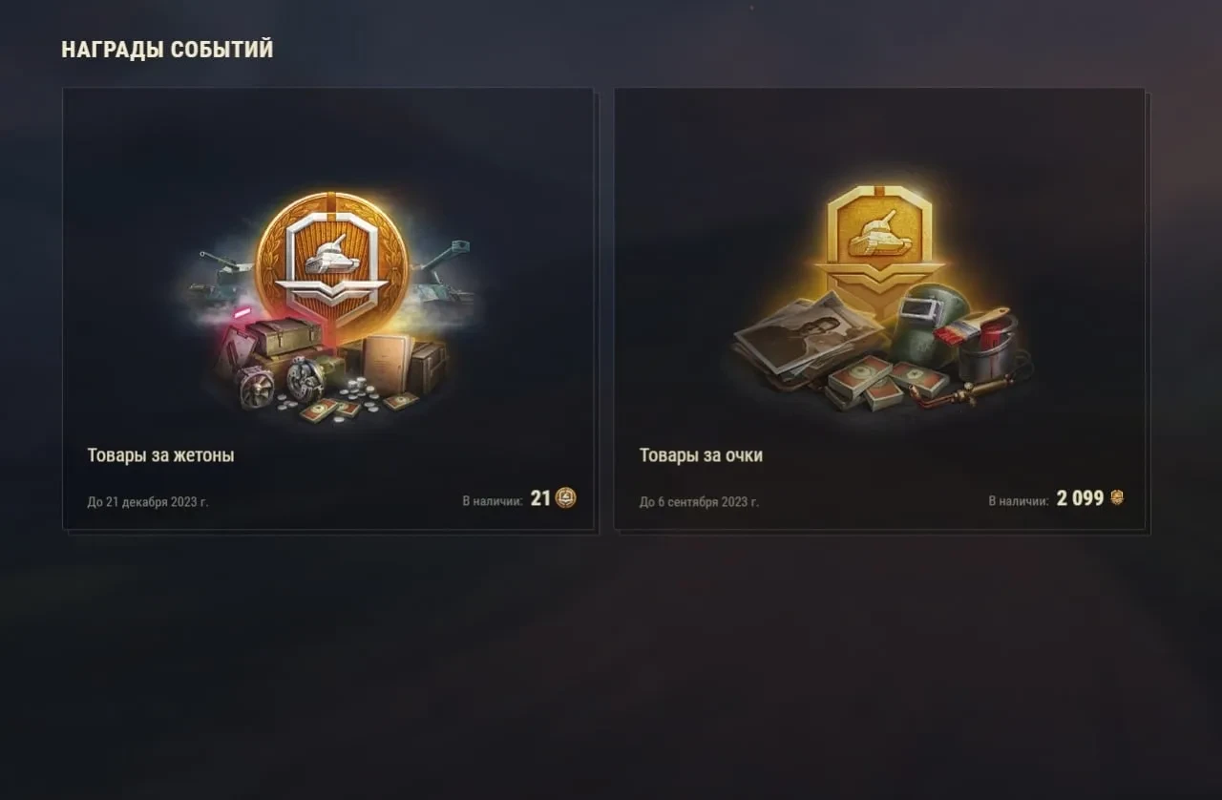Open the "Товары за жетоны" card title
Screen dimensions: 1222x800
(x=160, y=455)
